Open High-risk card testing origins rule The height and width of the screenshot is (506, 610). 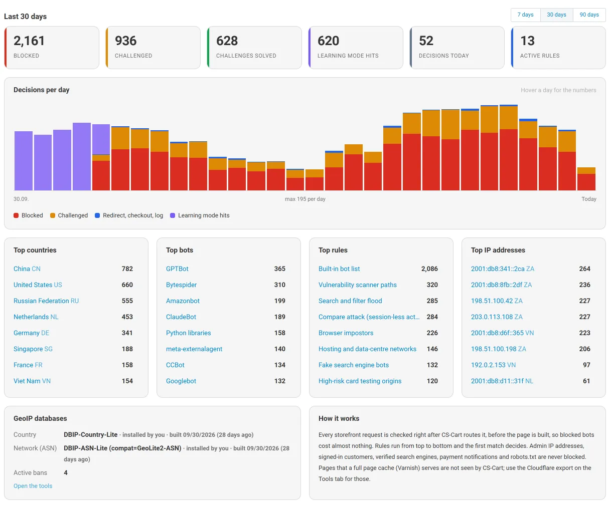pyautogui.click(x=360, y=381)
